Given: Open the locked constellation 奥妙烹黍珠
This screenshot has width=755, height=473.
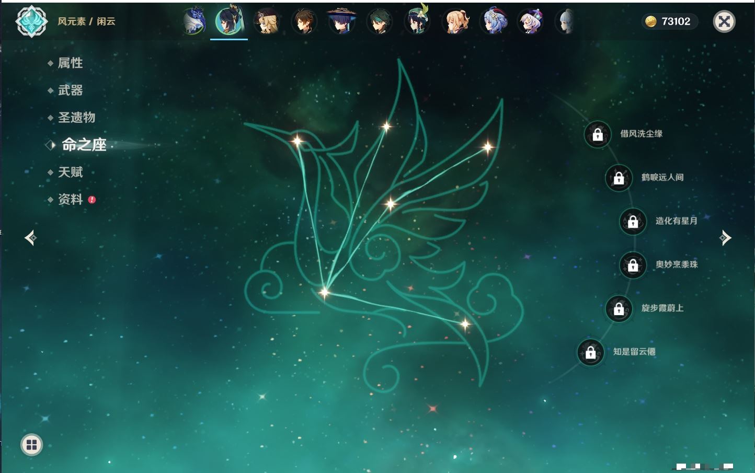Looking at the screenshot, I should (633, 265).
